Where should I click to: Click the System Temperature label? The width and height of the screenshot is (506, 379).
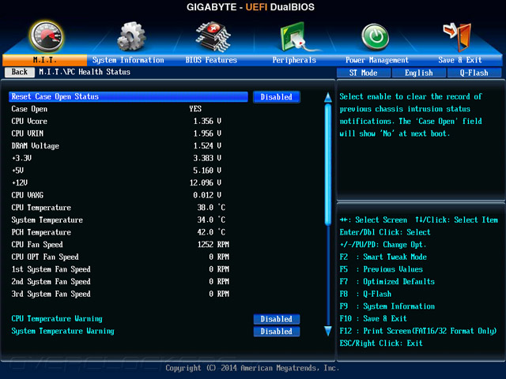tap(47, 220)
